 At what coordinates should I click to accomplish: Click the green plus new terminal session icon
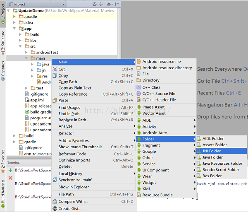point(10,170)
